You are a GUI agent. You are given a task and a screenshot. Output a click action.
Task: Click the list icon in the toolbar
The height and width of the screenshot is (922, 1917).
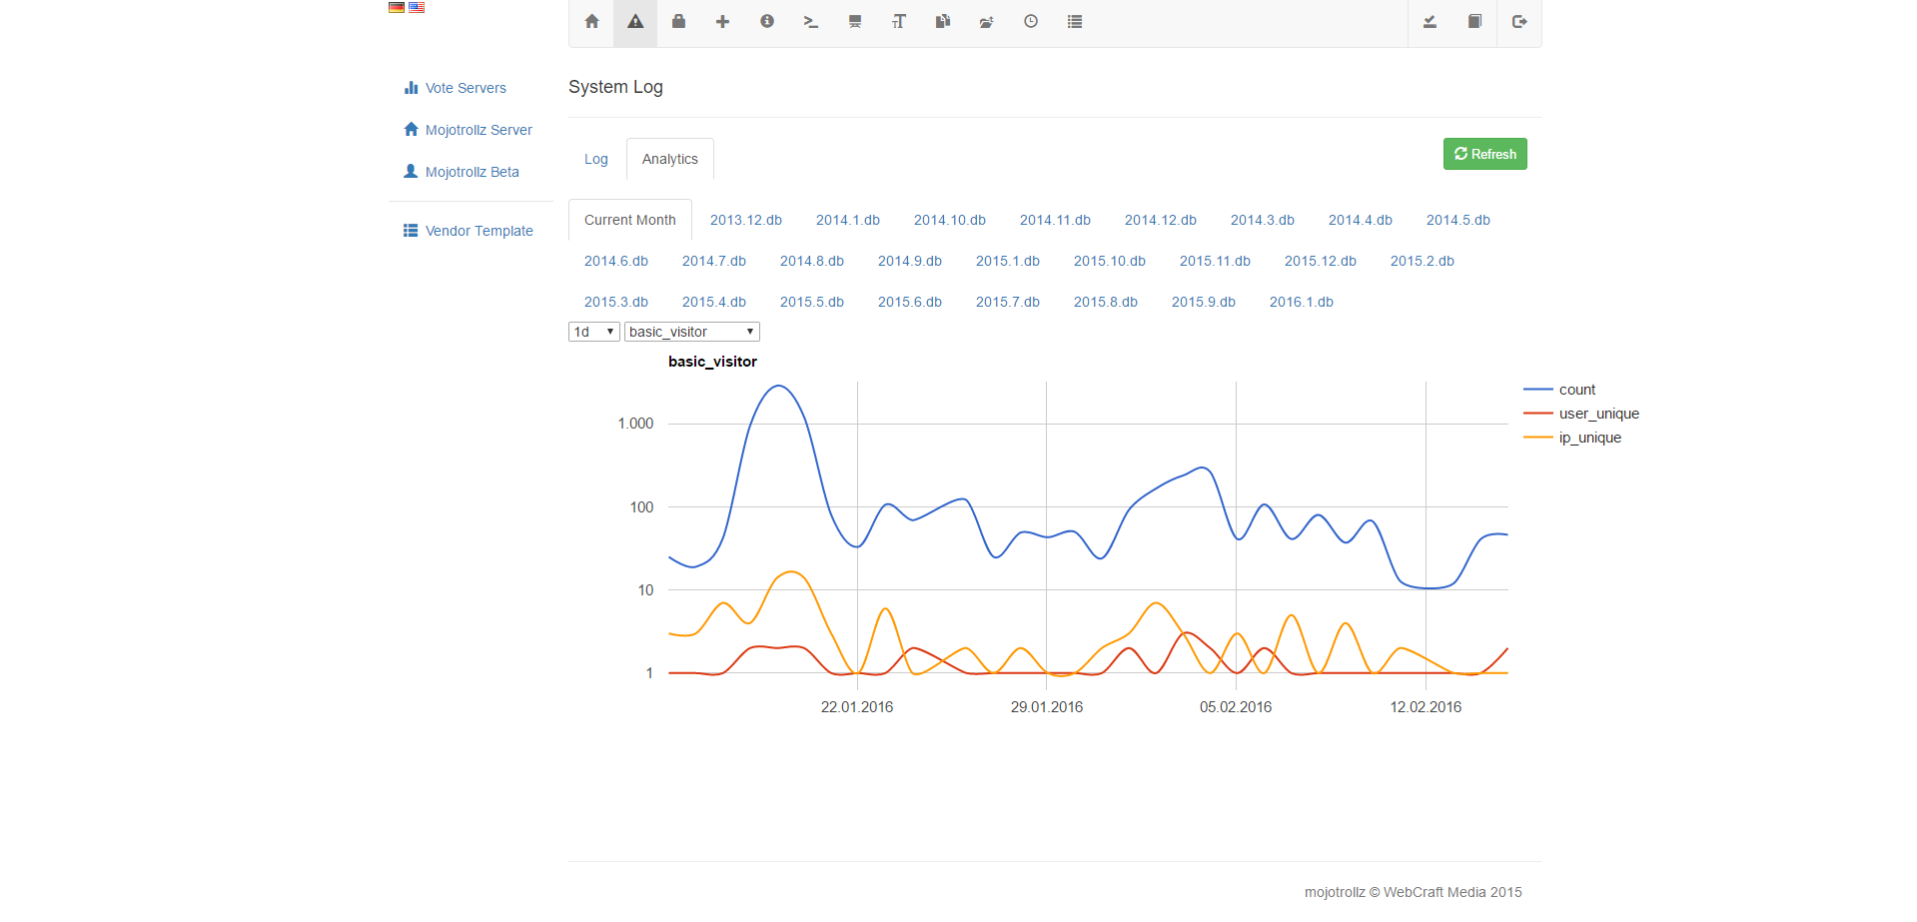[1074, 22]
